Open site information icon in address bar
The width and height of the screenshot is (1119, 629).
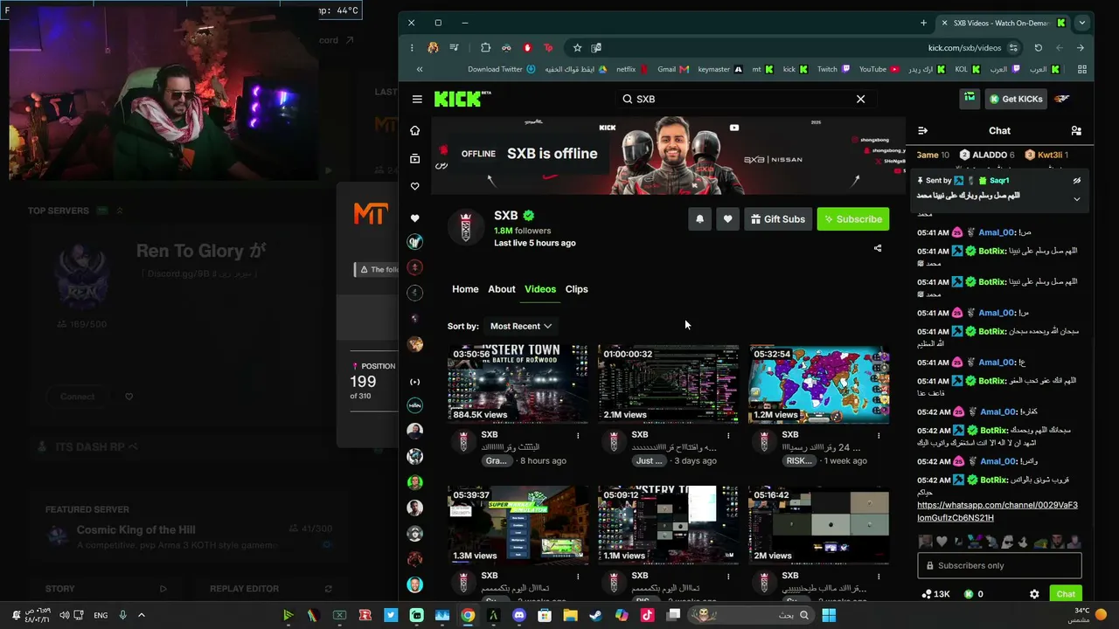1013,48
